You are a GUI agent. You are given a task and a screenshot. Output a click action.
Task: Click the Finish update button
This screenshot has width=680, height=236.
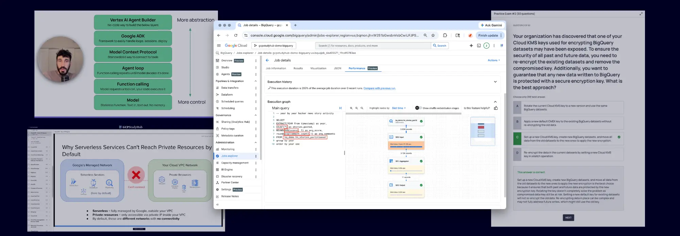[490, 35]
